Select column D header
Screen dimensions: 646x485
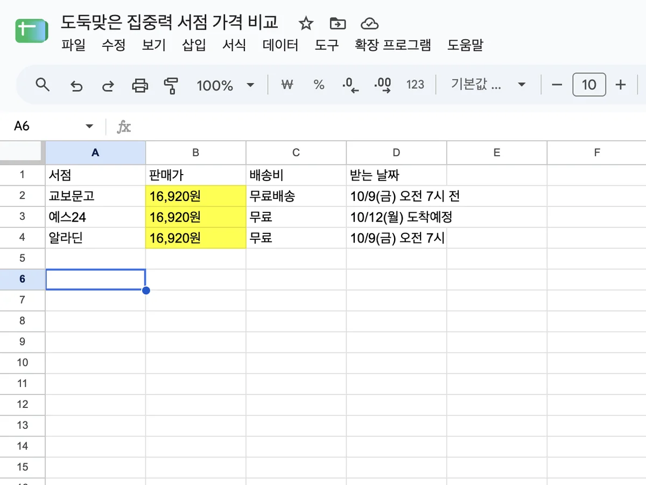[396, 153]
